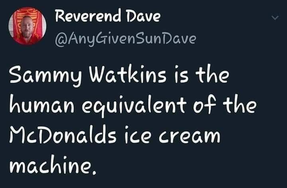Click "Reverend" in the display name
This screenshot has width=287, height=188.
click(88, 16)
